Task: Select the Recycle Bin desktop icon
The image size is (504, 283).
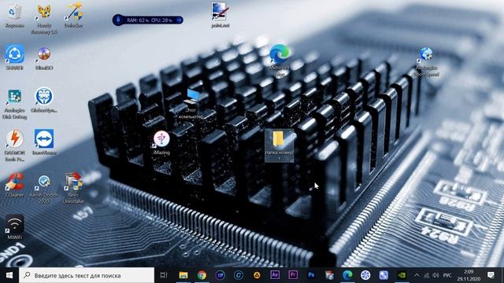Action: (14, 16)
